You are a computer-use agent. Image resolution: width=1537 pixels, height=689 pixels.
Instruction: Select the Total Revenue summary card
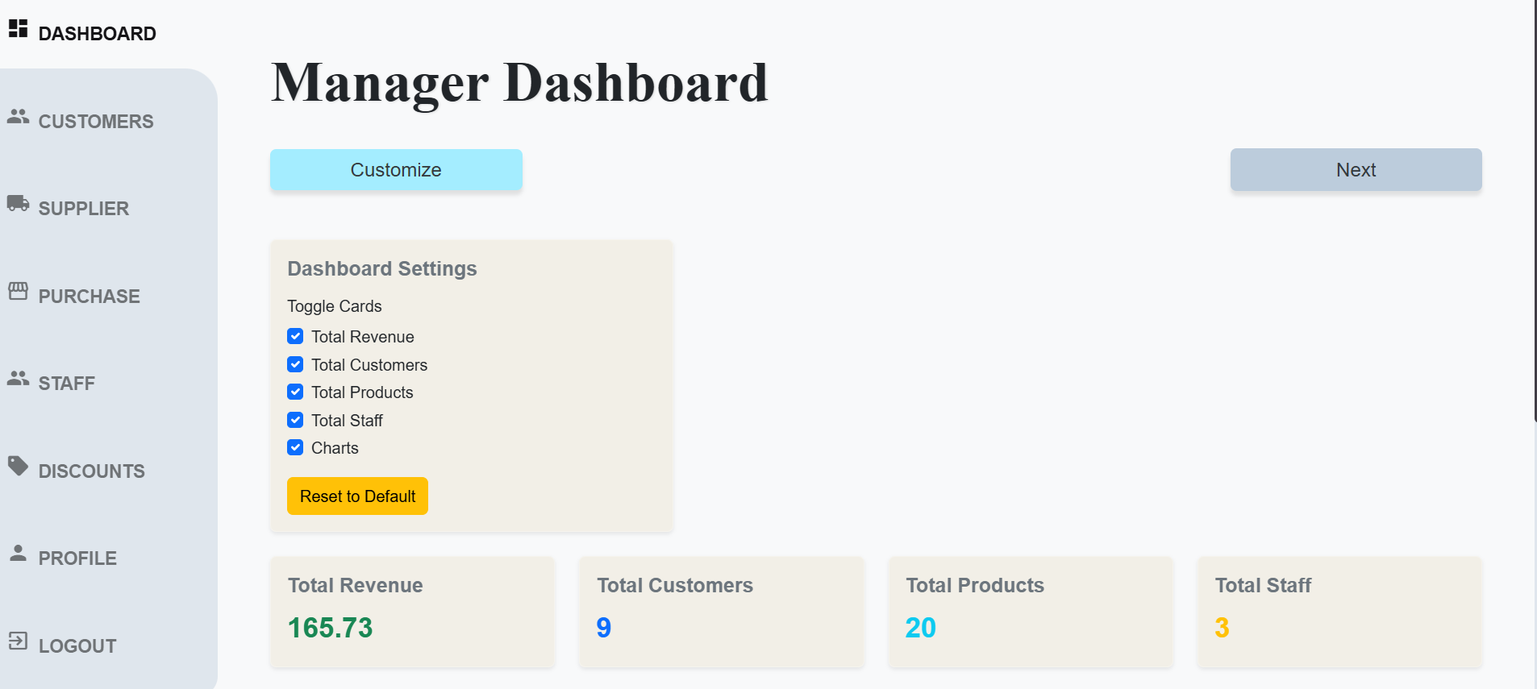(x=412, y=612)
